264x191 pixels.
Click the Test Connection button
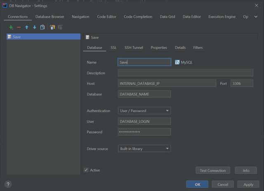pos(213,170)
